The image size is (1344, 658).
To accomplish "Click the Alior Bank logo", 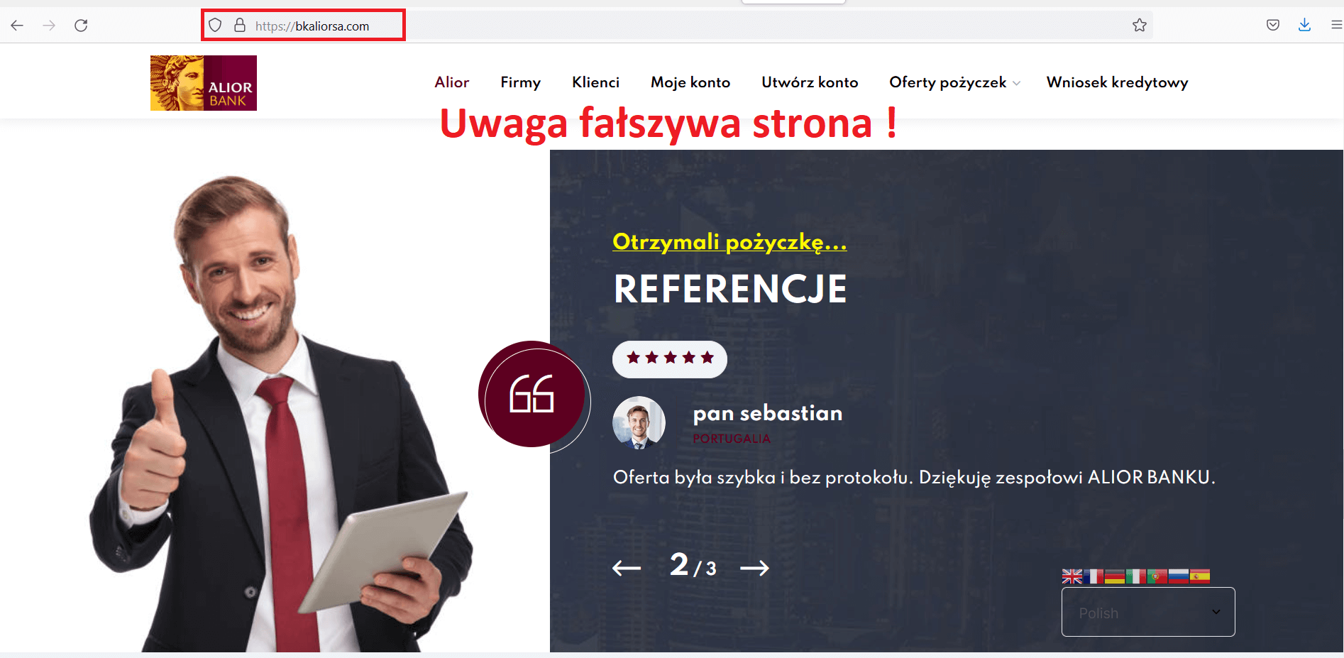I will (x=204, y=83).
